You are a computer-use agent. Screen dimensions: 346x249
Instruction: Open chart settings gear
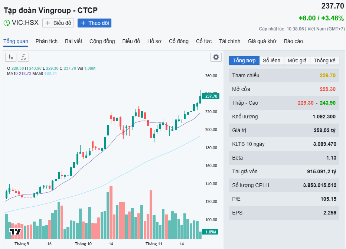216,57
